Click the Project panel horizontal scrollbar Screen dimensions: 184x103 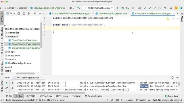(x=25, y=74)
